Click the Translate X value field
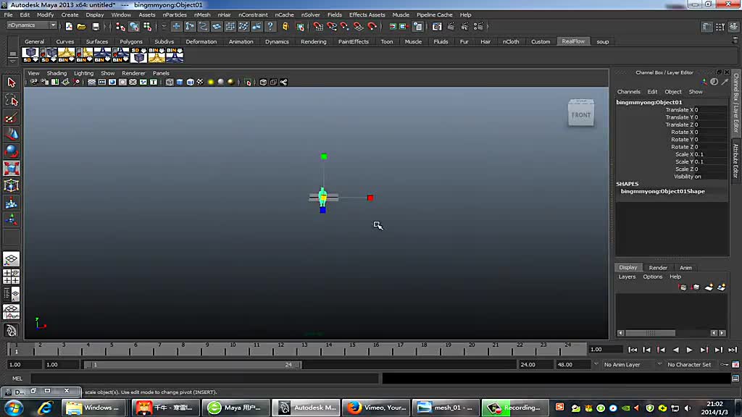 tap(710, 110)
